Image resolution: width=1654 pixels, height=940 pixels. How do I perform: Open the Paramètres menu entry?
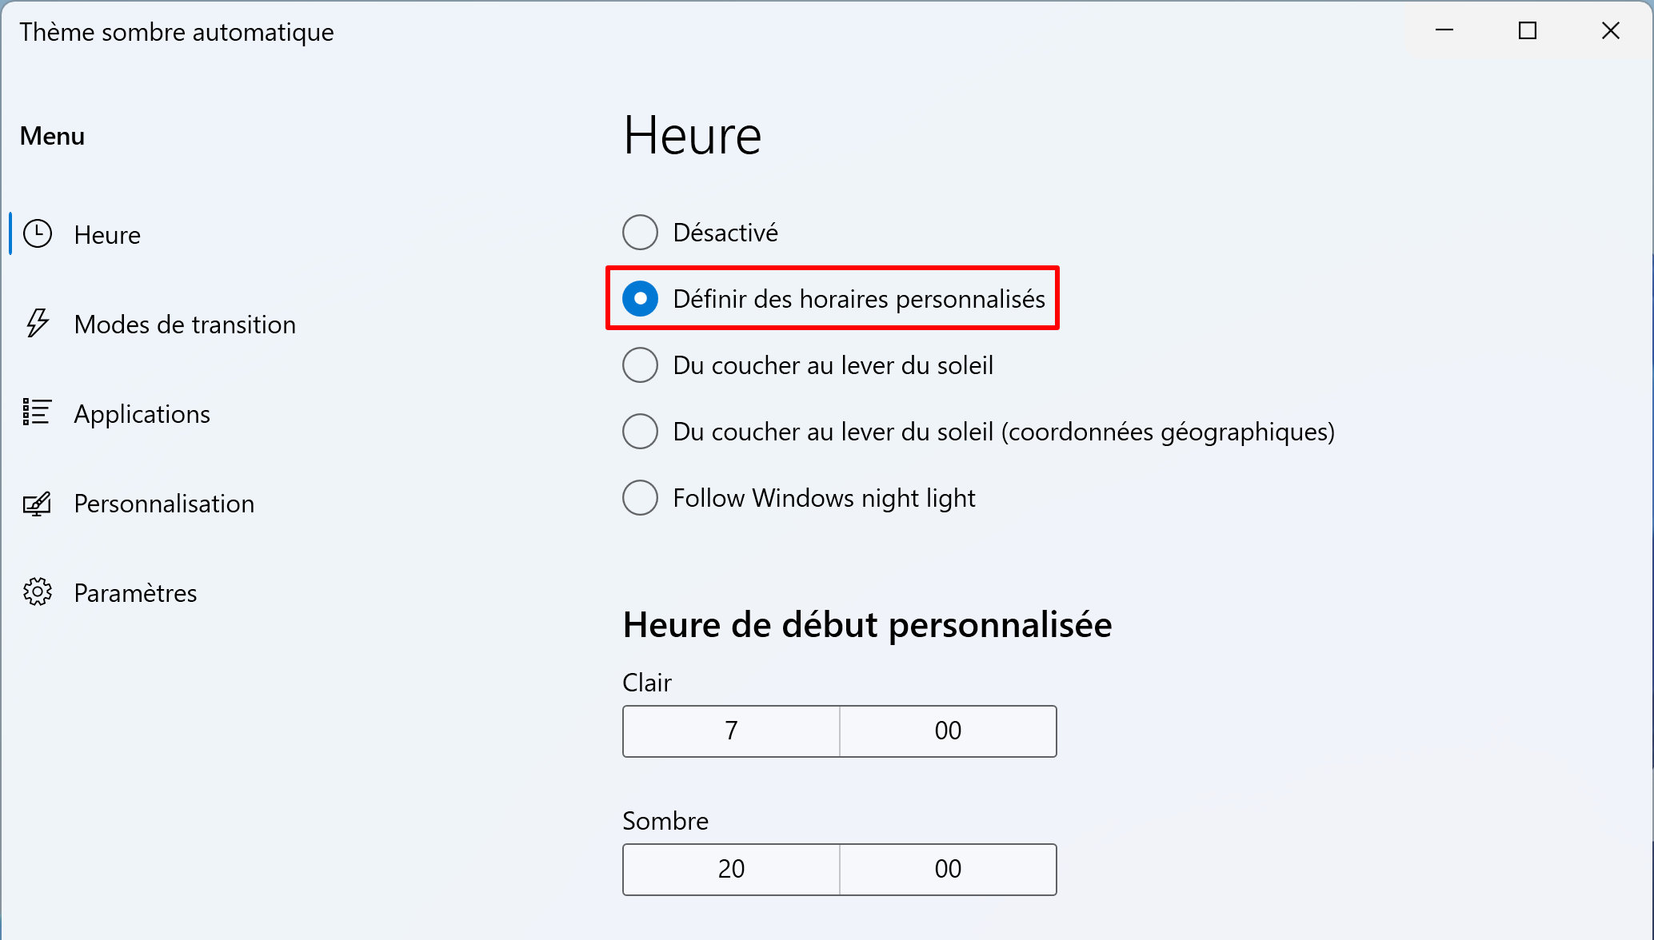pos(135,593)
